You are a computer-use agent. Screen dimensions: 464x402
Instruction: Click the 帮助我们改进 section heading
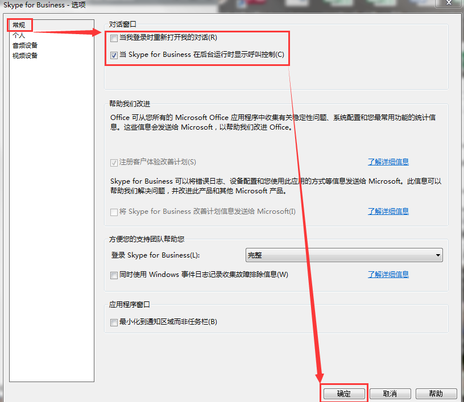coord(130,103)
